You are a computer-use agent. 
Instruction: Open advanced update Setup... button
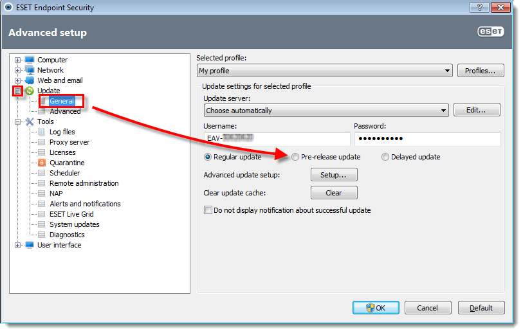334,175
